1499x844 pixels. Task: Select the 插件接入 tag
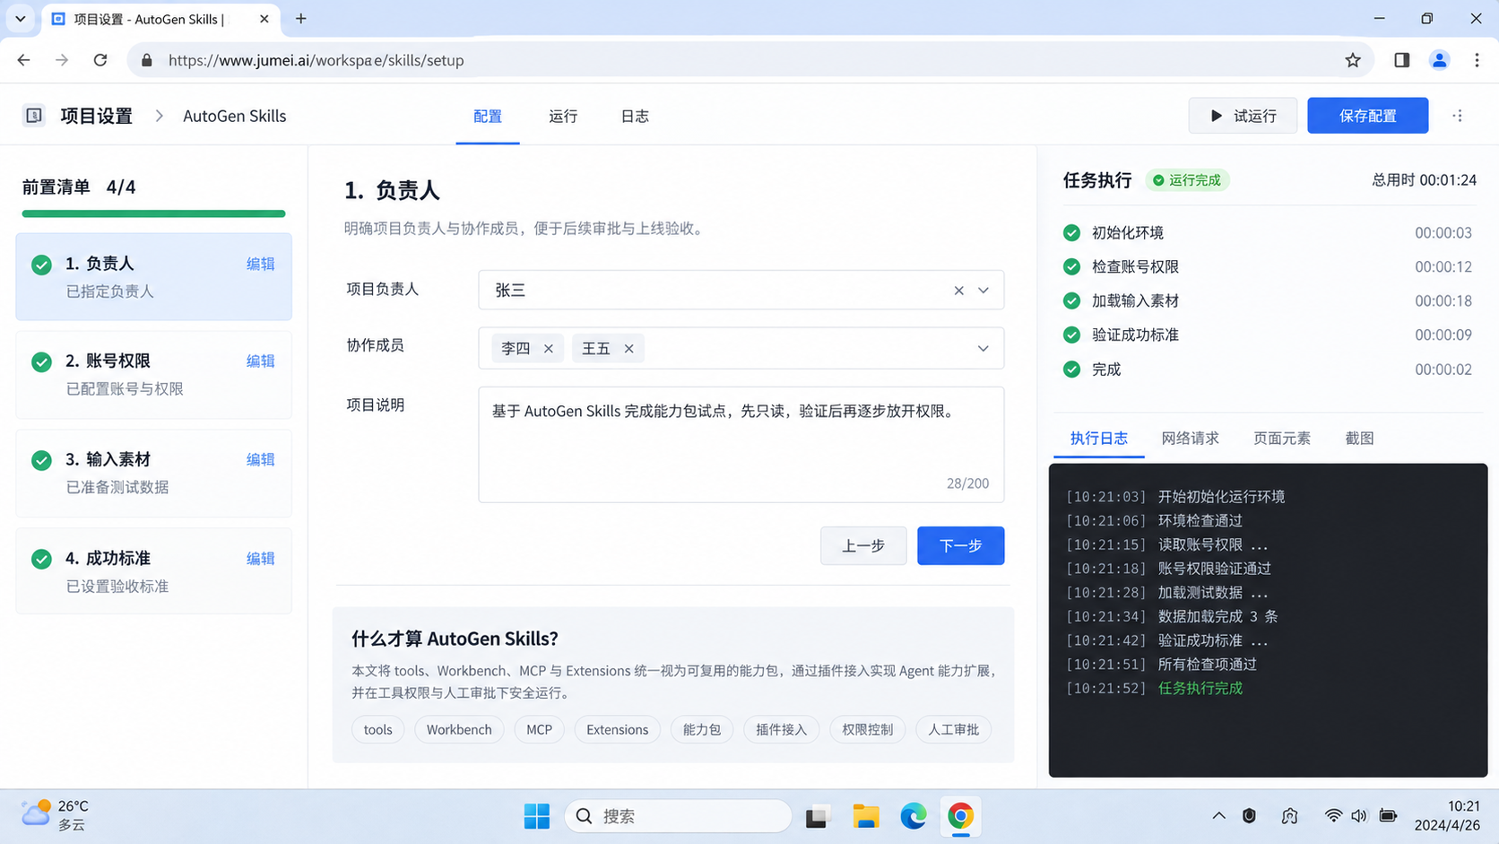pyautogui.click(x=781, y=729)
